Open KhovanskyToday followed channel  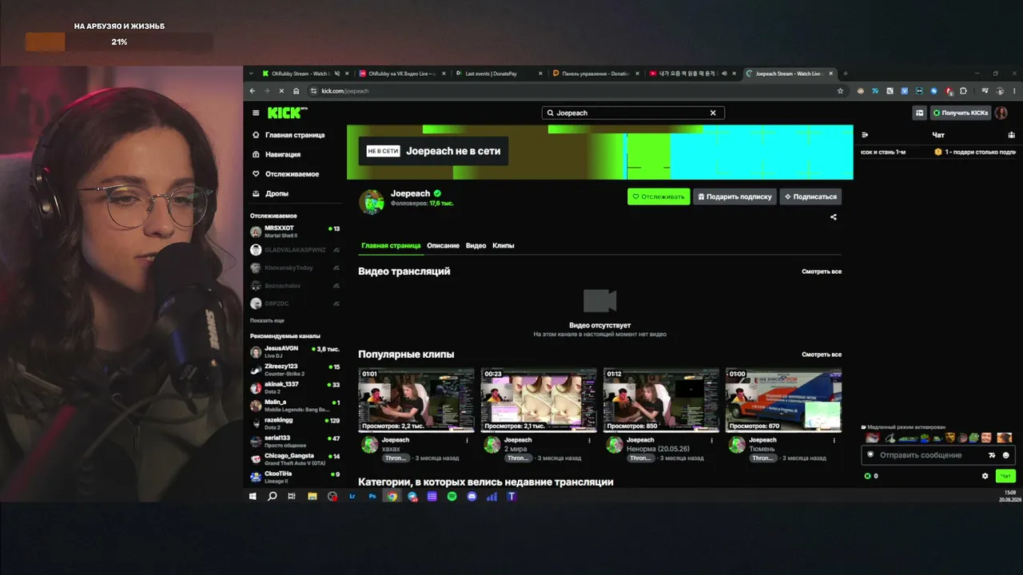pos(295,268)
